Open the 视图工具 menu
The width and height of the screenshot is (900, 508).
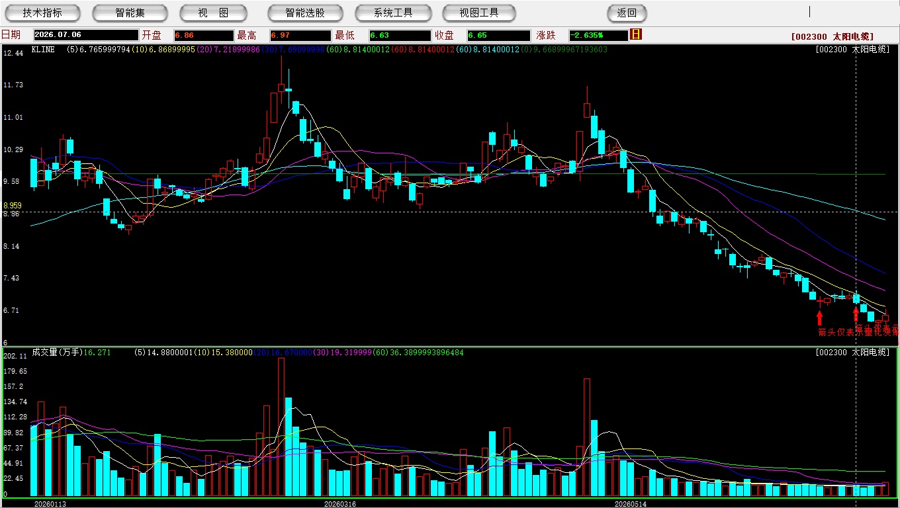tap(480, 13)
